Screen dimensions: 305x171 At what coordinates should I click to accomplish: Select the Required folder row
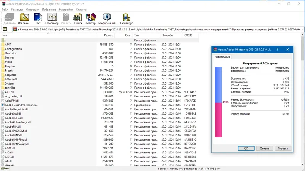click(x=100, y=75)
